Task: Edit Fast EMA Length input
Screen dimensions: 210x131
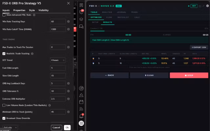Action: coord(58,68)
